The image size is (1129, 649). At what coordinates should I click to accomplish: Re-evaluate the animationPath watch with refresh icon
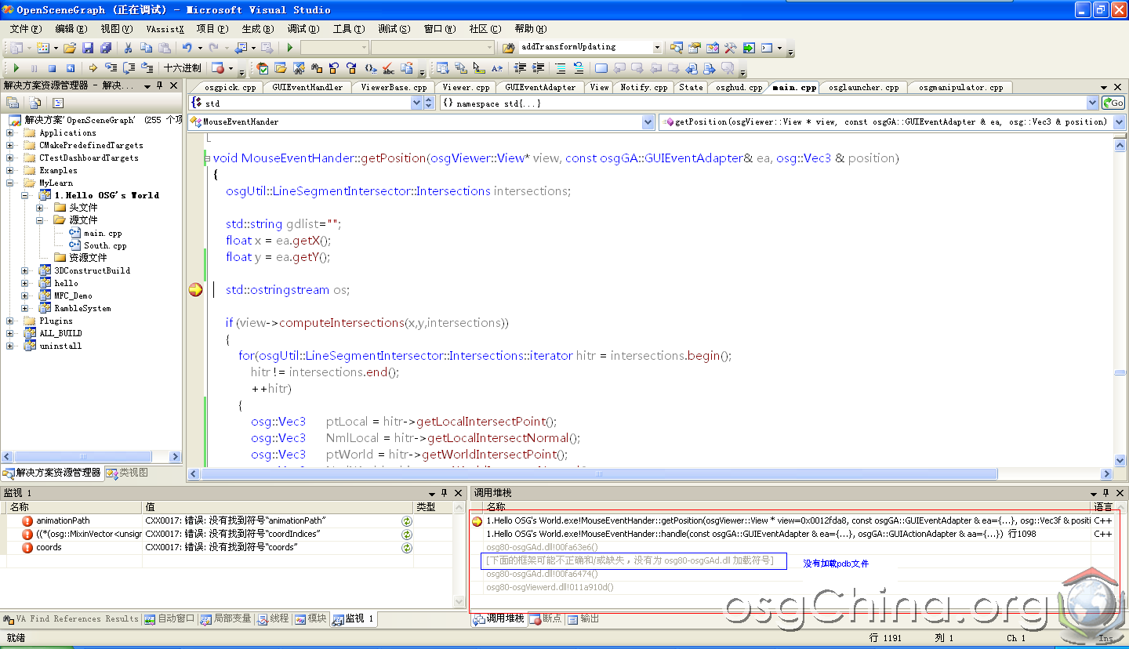point(407,520)
